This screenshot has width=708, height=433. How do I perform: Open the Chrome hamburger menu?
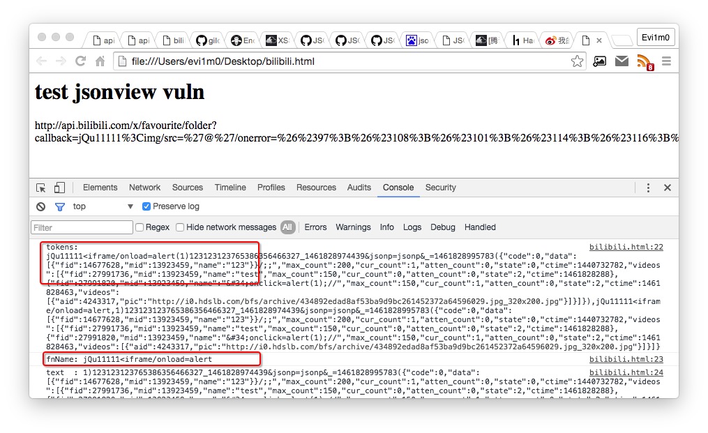(x=666, y=61)
